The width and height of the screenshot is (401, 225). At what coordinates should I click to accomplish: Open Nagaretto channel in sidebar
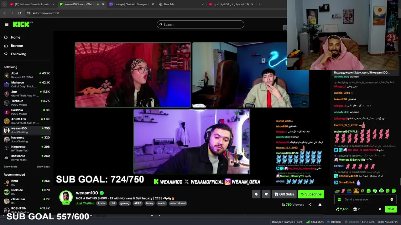point(27,148)
